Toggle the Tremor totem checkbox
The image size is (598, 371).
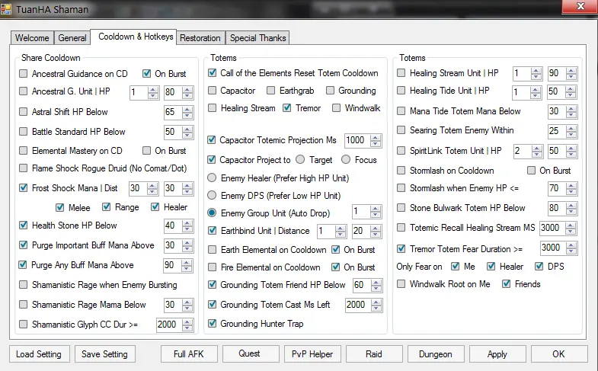(x=287, y=108)
